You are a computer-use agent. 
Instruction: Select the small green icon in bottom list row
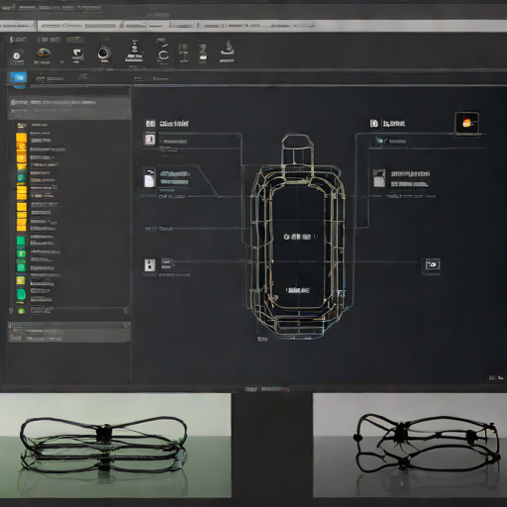22,311
